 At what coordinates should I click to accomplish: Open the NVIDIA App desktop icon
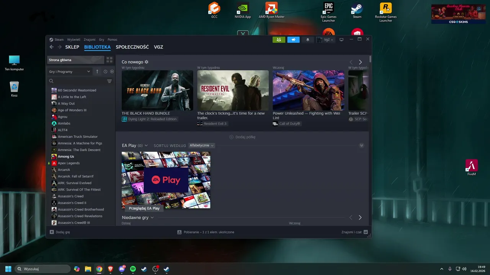point(243,11)
